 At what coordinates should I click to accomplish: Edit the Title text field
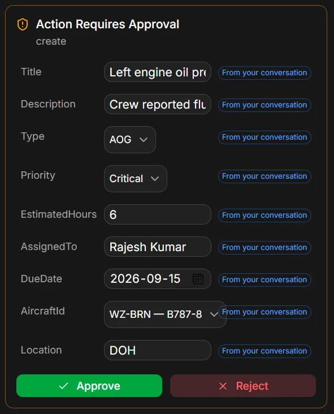click(158, 72)
